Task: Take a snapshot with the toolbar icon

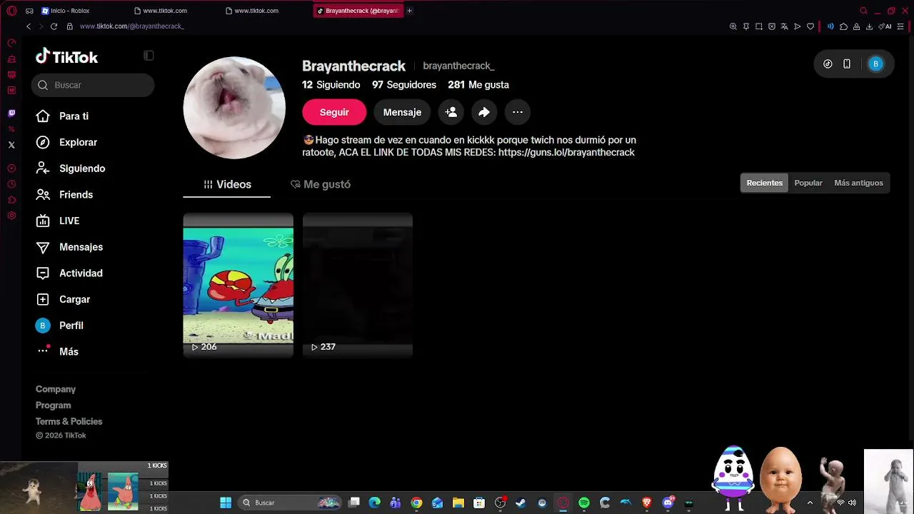Action: (759, 26)
